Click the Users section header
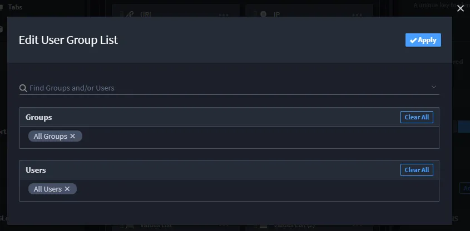Screen dimensions: 470x231 coord(36,170)
